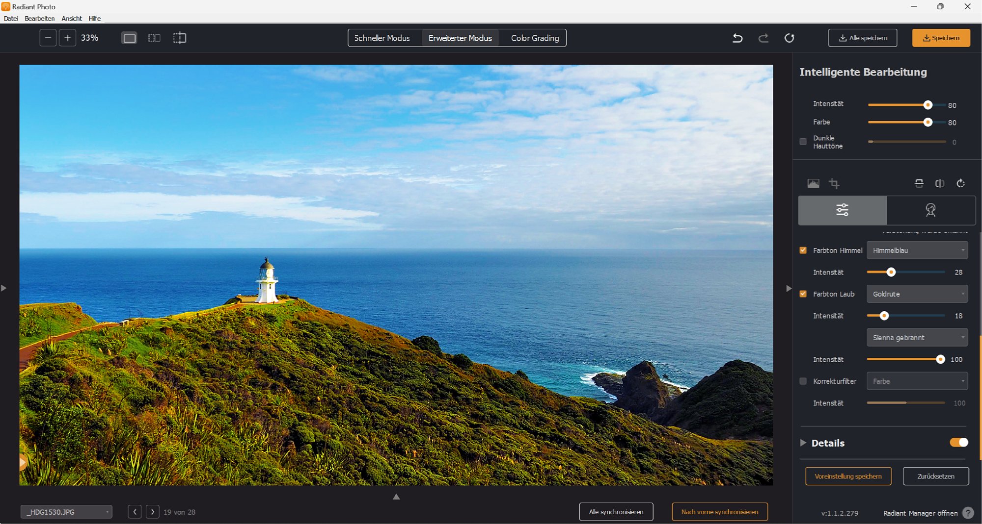Toggle the Details section switch off
The height and width of the screenshot is (524, 982).
(x=959, y=442)
